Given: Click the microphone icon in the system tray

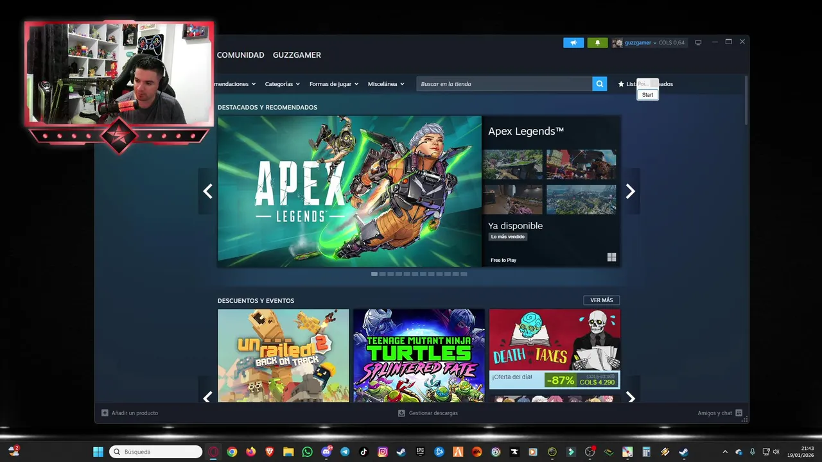Looking at the screenshot, I should (752, 452).
